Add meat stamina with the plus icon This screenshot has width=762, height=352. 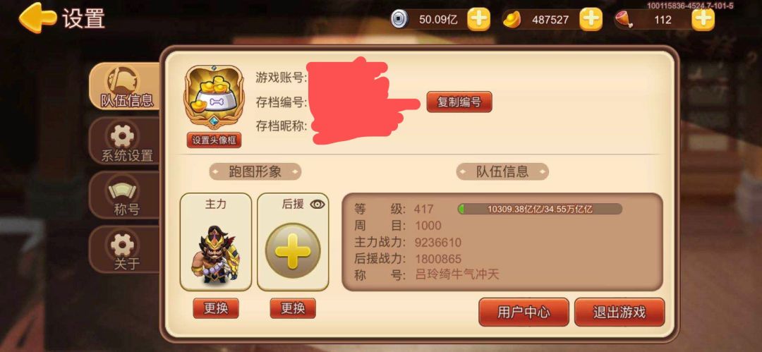[703, 20]
